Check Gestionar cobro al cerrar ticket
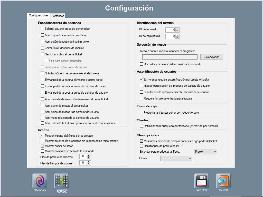 point(43,54)
